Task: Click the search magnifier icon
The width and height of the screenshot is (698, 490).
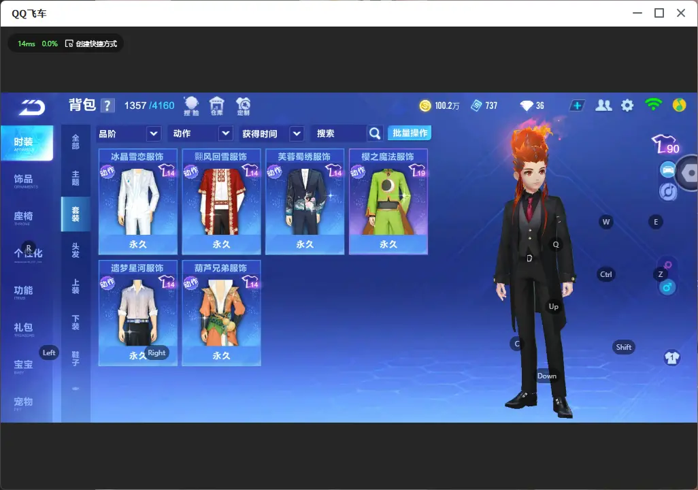Action: (375, 133)
